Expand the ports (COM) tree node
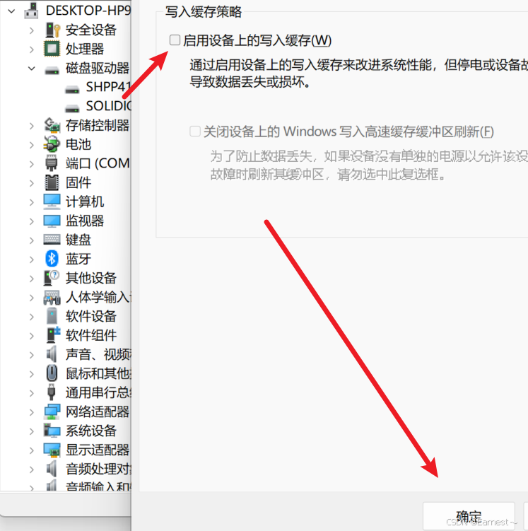 click(32, 164)
